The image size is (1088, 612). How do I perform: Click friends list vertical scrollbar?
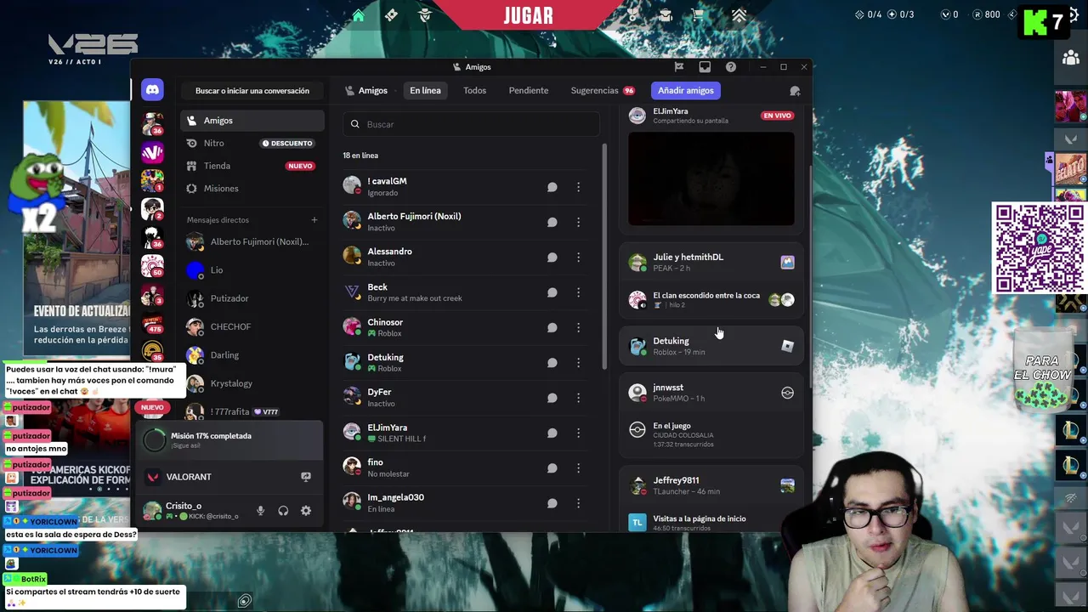point(604,255)
